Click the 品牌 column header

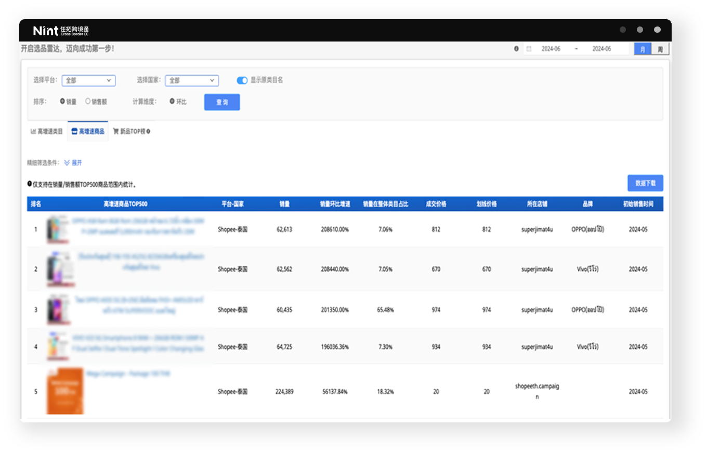(x=587, y=204)
